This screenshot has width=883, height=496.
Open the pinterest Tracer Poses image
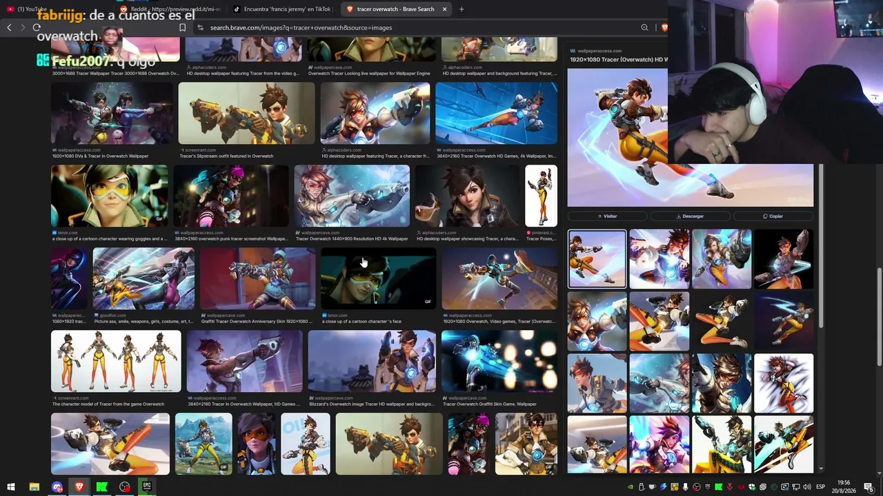(x=541, y=196)
